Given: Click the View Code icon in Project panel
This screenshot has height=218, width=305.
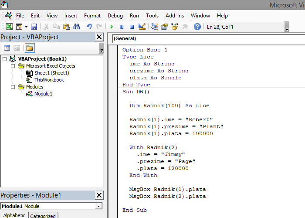Looking at the screenshot, I should pos(7,48).
